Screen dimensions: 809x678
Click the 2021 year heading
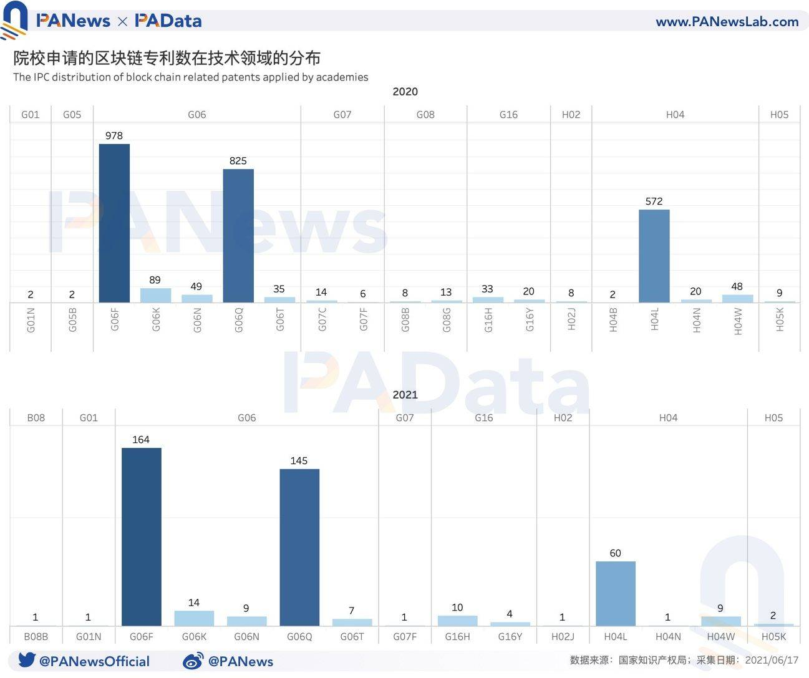[x=405, y=395]
